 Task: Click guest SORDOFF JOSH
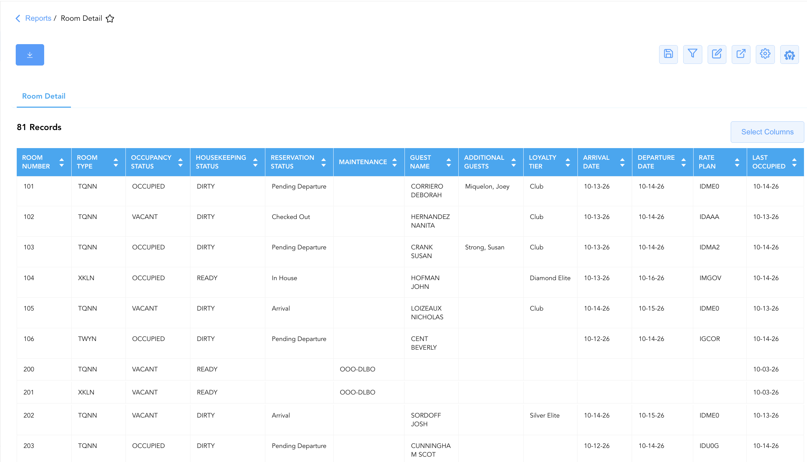pos(426,420)
